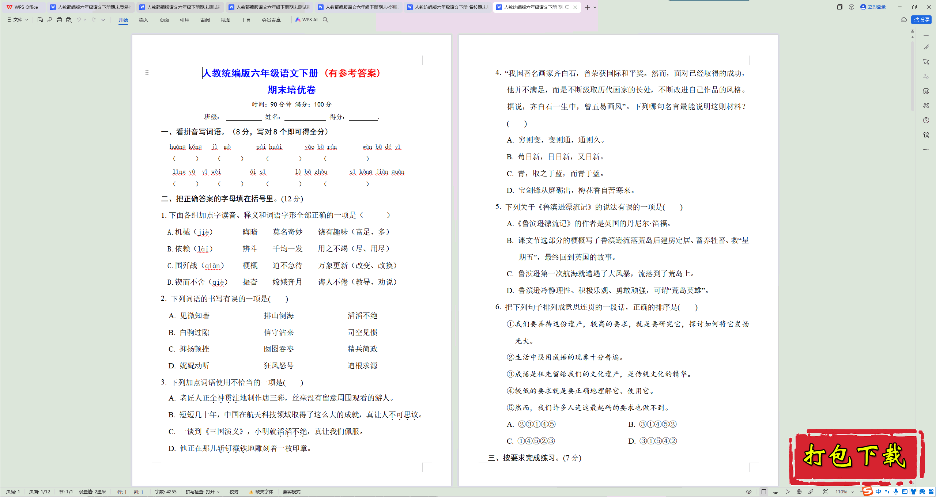
Task: Click 校对 proofreading in status bar
Action: point(234,492)
